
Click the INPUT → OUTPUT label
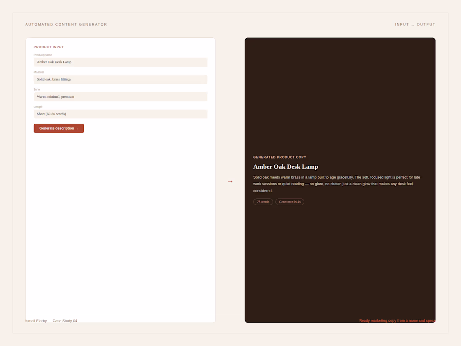coord(415,24)
